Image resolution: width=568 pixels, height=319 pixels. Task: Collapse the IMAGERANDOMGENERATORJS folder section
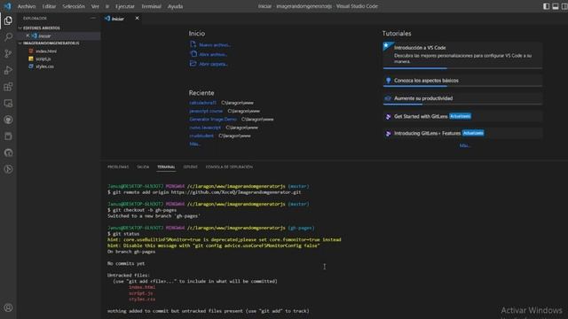click(20, 43)
